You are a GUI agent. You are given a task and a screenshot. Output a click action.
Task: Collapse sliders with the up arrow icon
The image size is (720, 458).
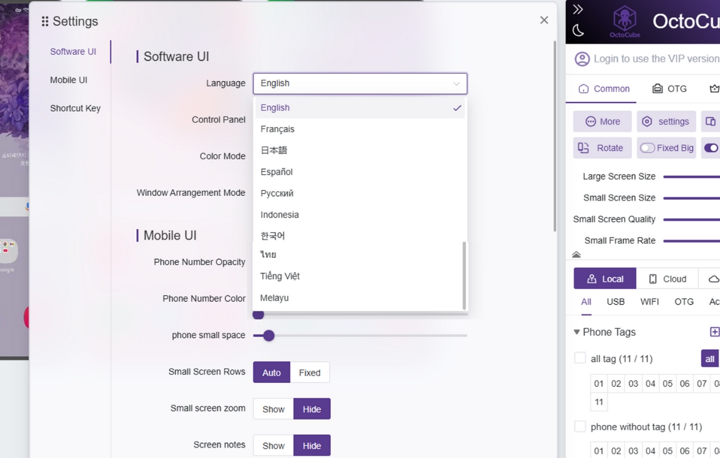(576, 255)
